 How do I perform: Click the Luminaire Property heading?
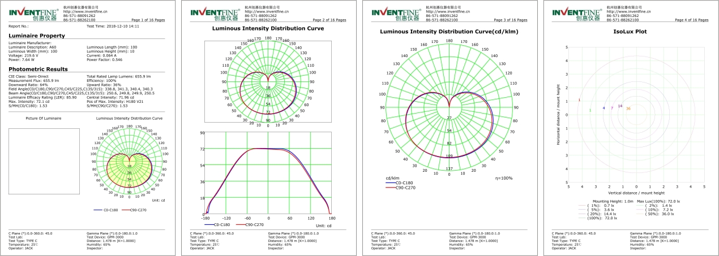pyautogui.click(x=36, y=36)
